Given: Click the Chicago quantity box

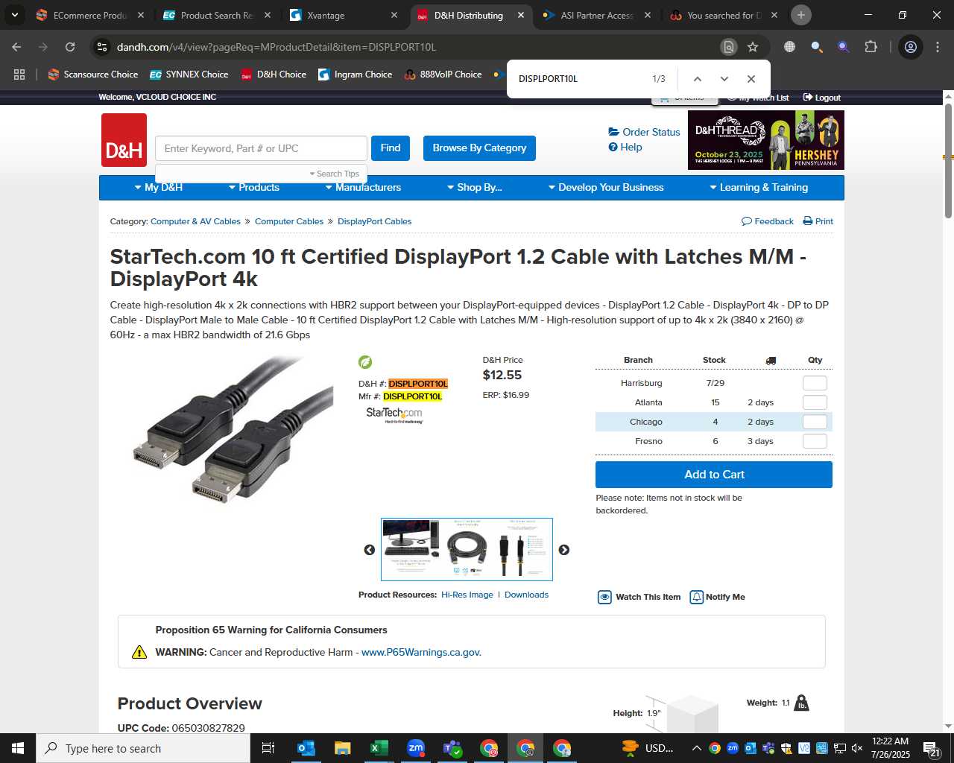Looking at the screenshot, I should [x=815, y=422].
